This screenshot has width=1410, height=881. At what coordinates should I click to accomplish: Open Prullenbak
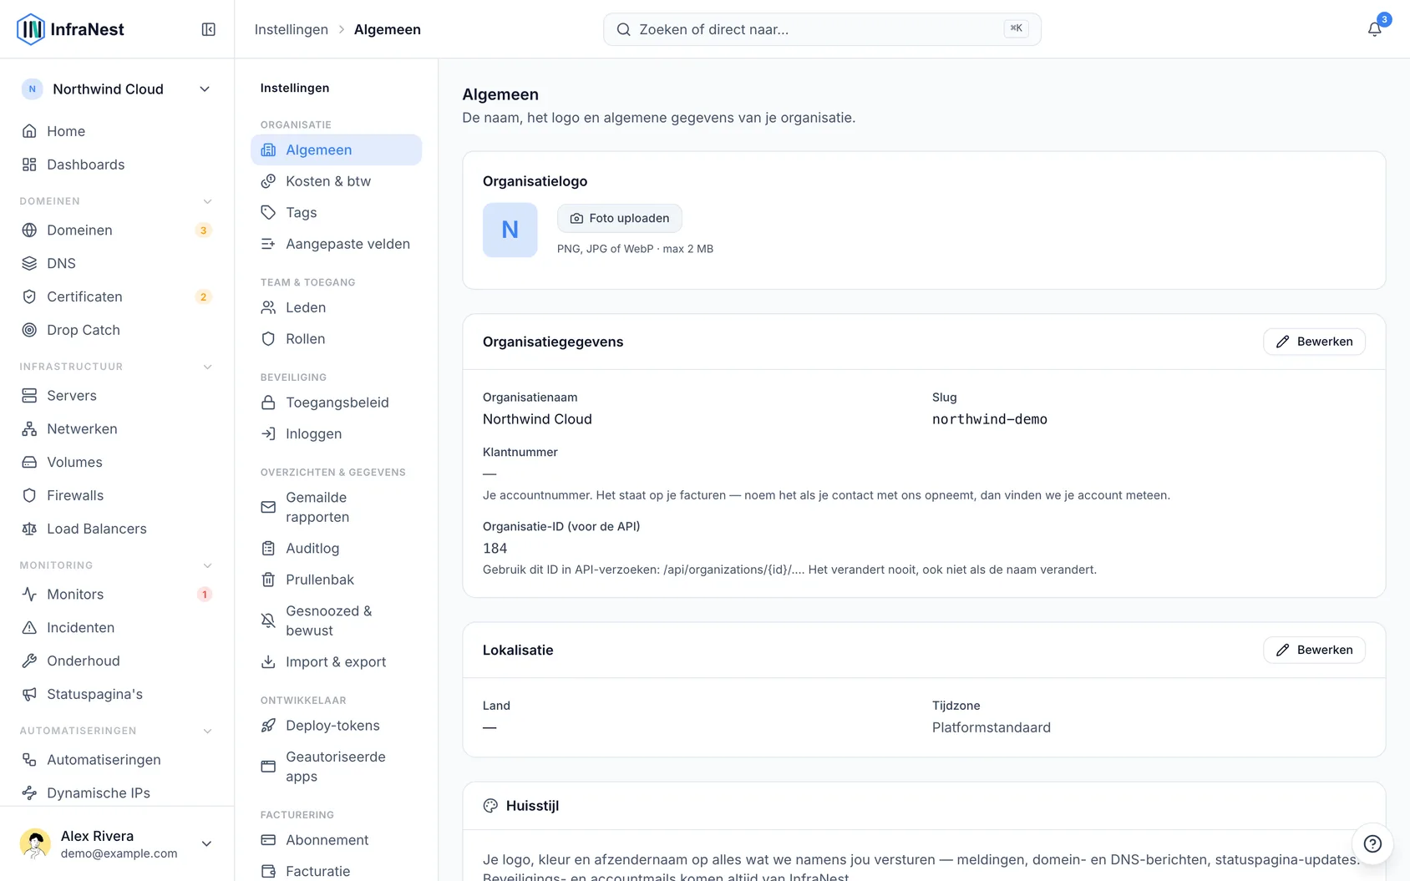[x=336, y=580]
